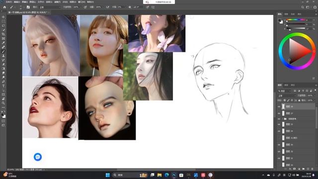
Task: Open layer filter type dropdown
Action: 285,91
